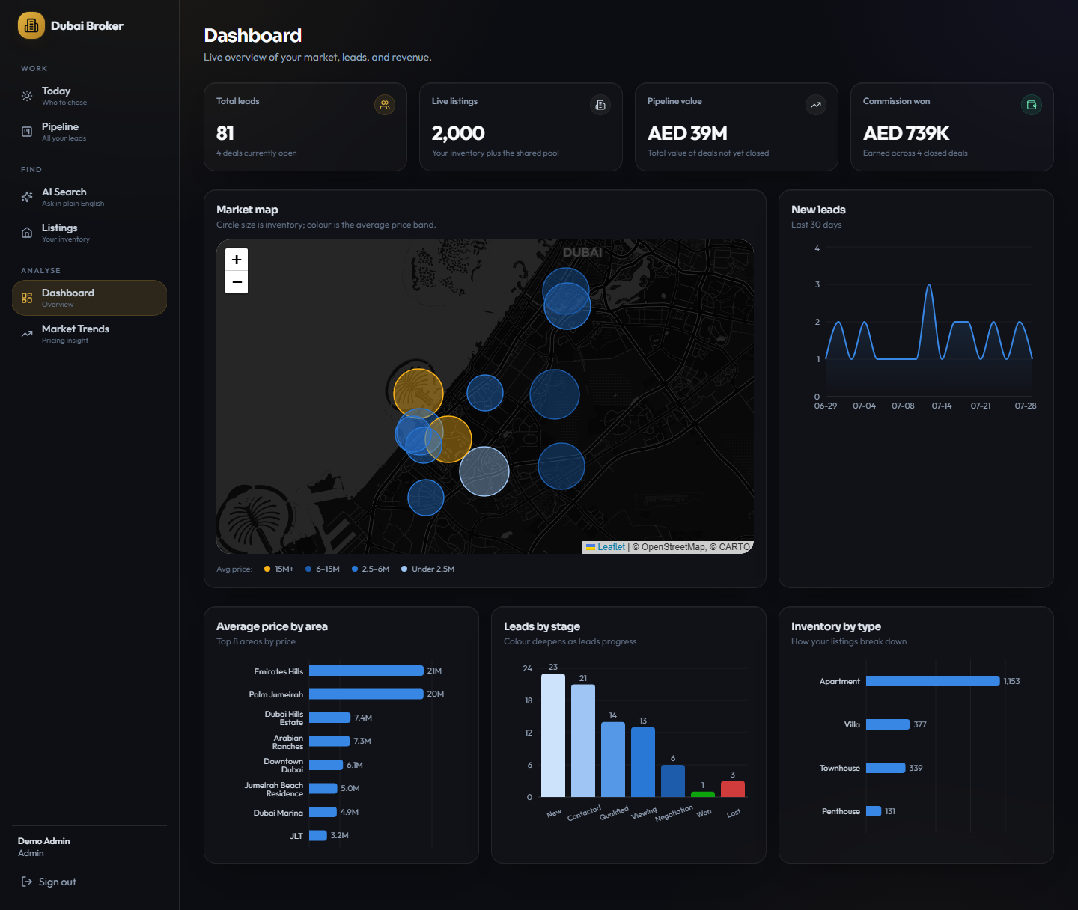Viewport: 1078px width, 910px height.
Task: Click the Emirates Hills price bar
Action: 366,671
